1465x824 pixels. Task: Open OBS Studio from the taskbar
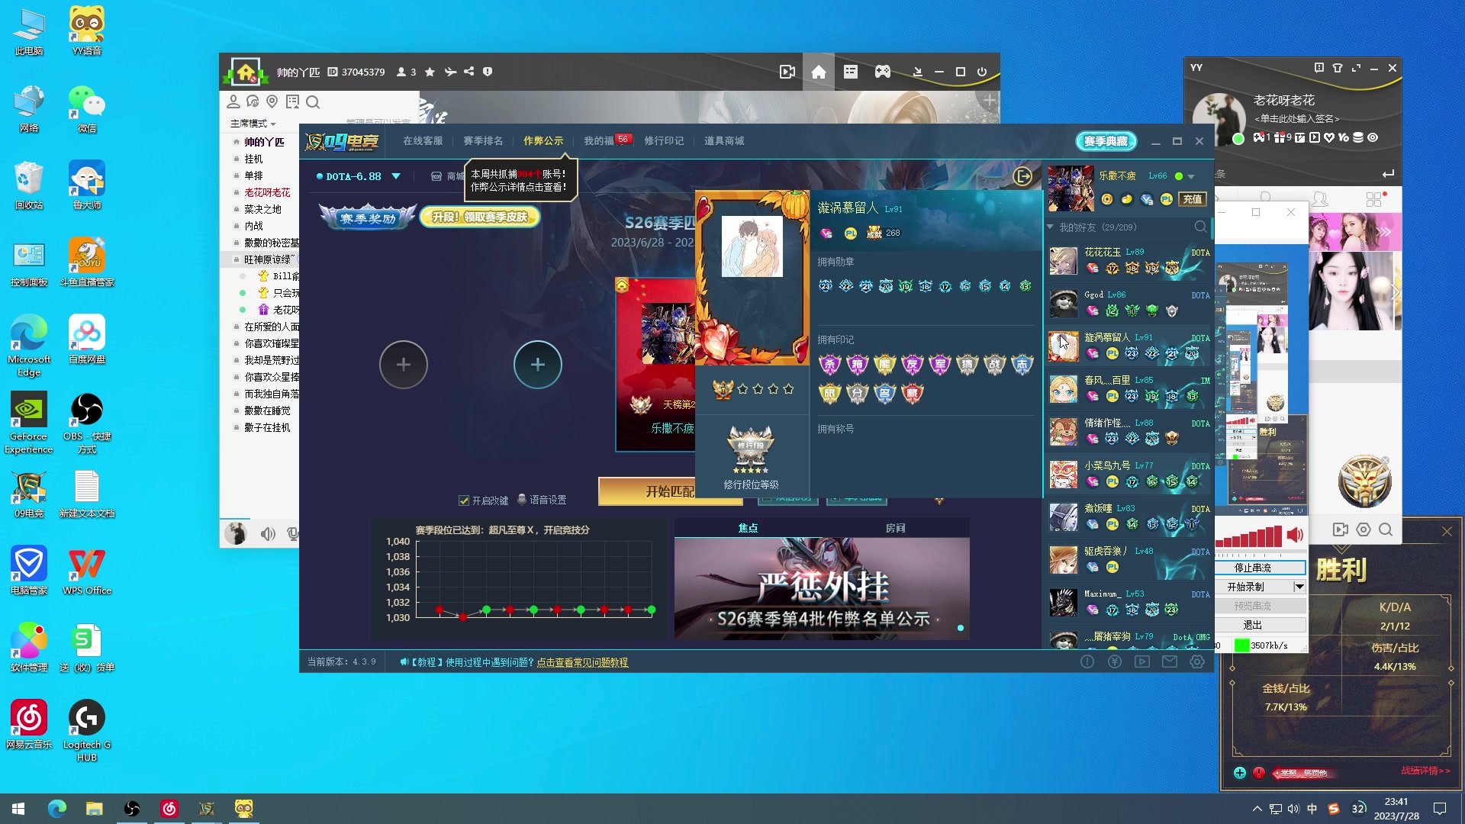tap(132, 809)
